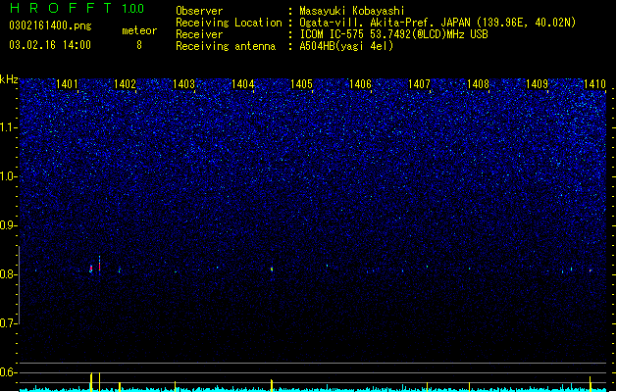Click the 0.9 frequency tick label
The height and width of the screenshot is (392, 617).
click(9, 225)
